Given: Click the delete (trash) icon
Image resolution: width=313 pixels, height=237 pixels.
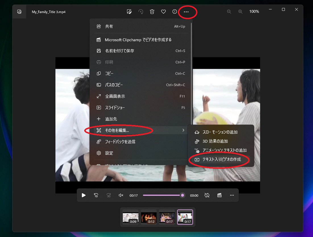Looking at the screenshot, I should coord(152,12).
